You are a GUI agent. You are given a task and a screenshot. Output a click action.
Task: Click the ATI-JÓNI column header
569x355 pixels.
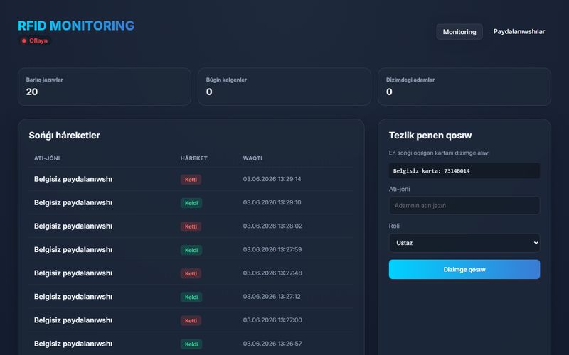coord(47,158)
